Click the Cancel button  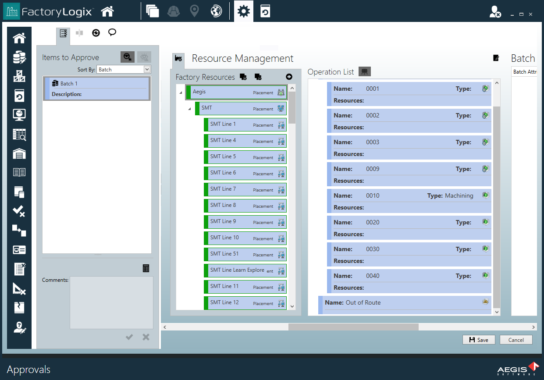pyautogui.click(x=516, y=340)
